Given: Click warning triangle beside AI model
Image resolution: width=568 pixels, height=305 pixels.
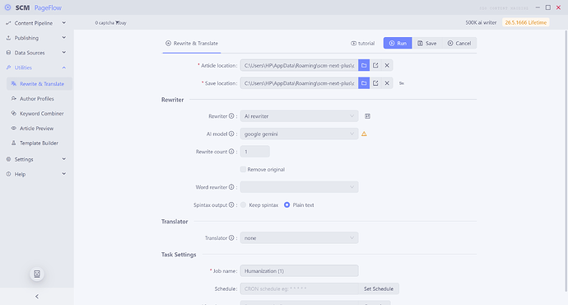Looking at the screenshot, I should coord(364,134).
